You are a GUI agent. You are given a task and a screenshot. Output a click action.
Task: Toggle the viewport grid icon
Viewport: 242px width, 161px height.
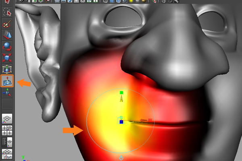[57, 1]
